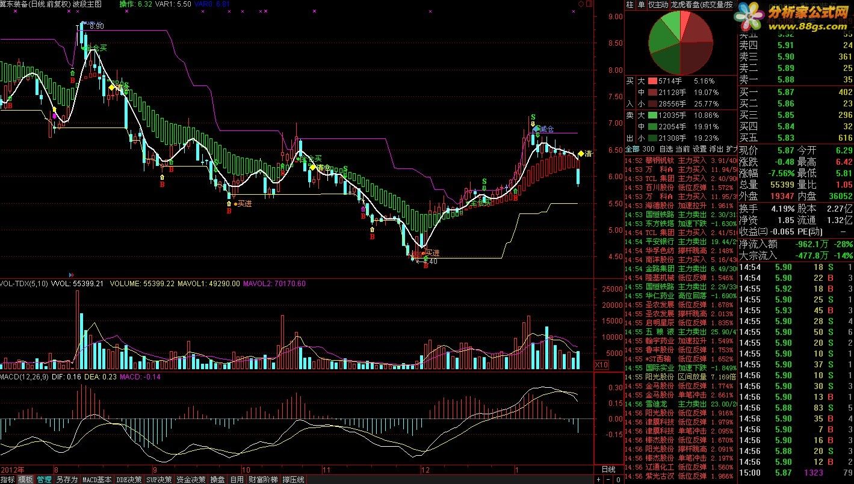
Task: Select the 300 filter
Action: (x=649, y=149)
